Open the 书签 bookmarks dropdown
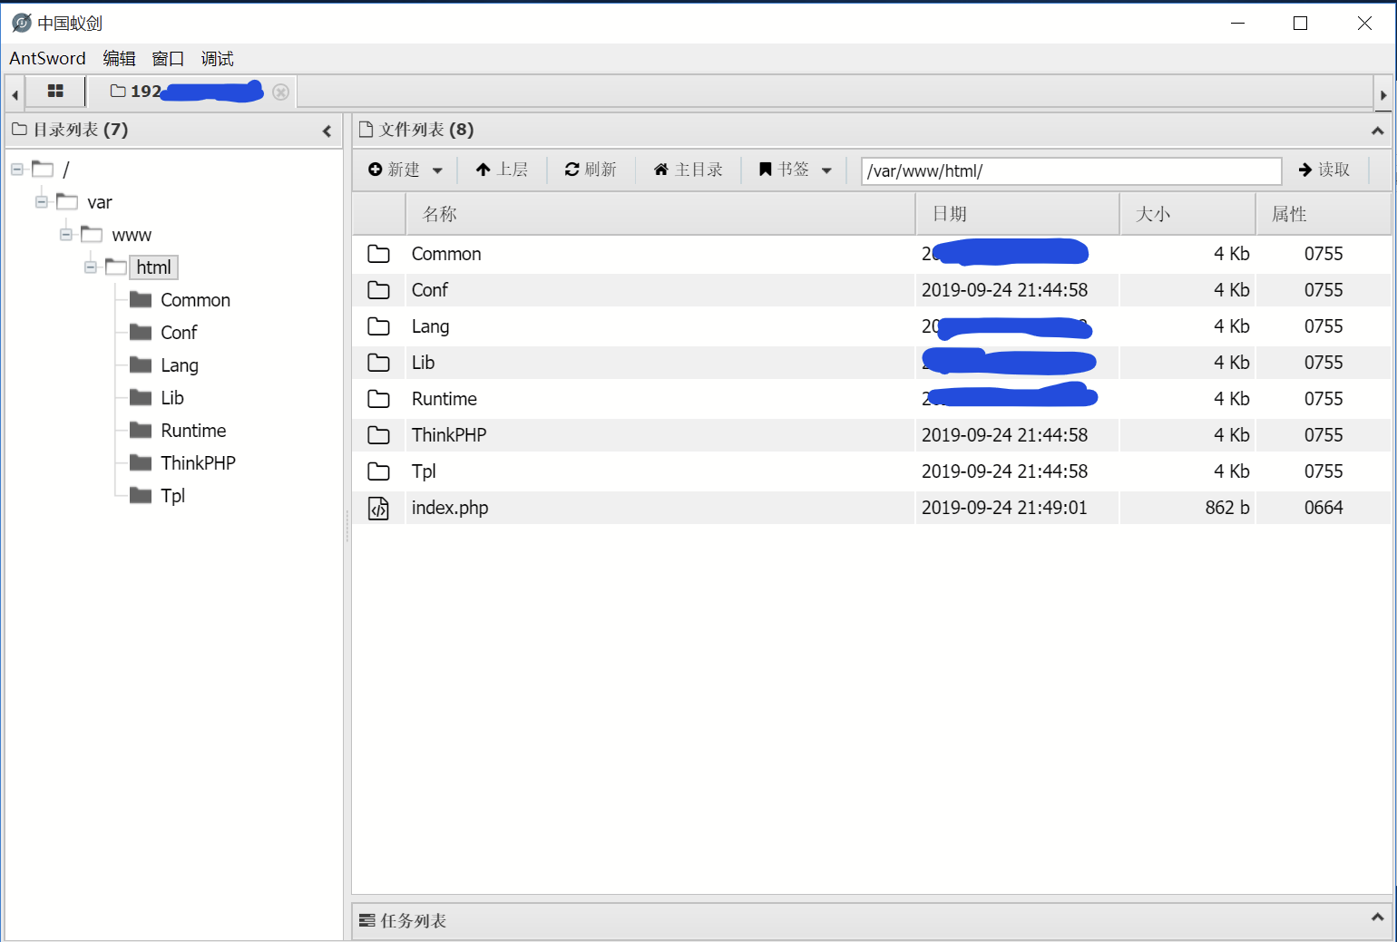This screenshot has height=942, width=1397. coord(796,170)
